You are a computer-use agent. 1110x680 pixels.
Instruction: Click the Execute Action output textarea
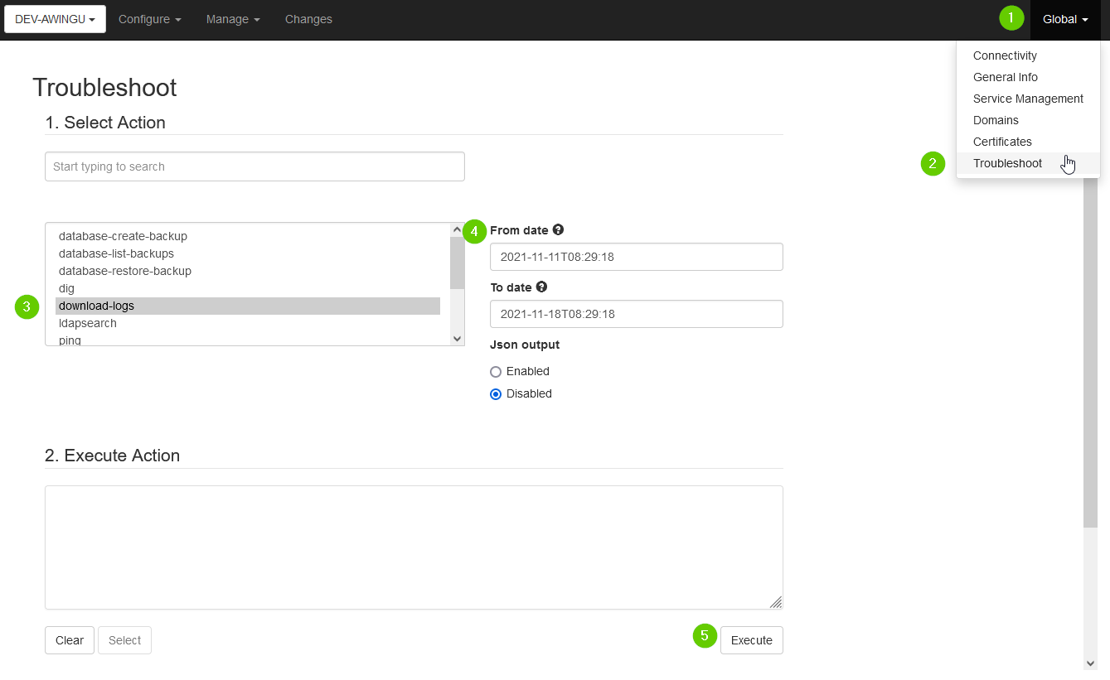point(414,547)
